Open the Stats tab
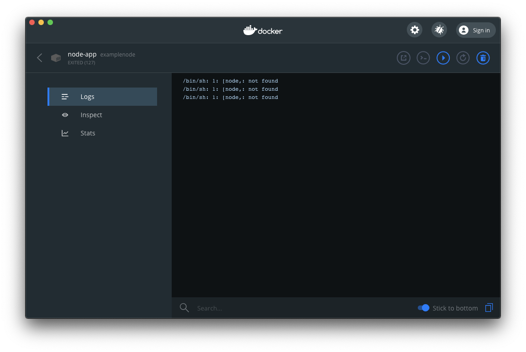 coord(88,133)
